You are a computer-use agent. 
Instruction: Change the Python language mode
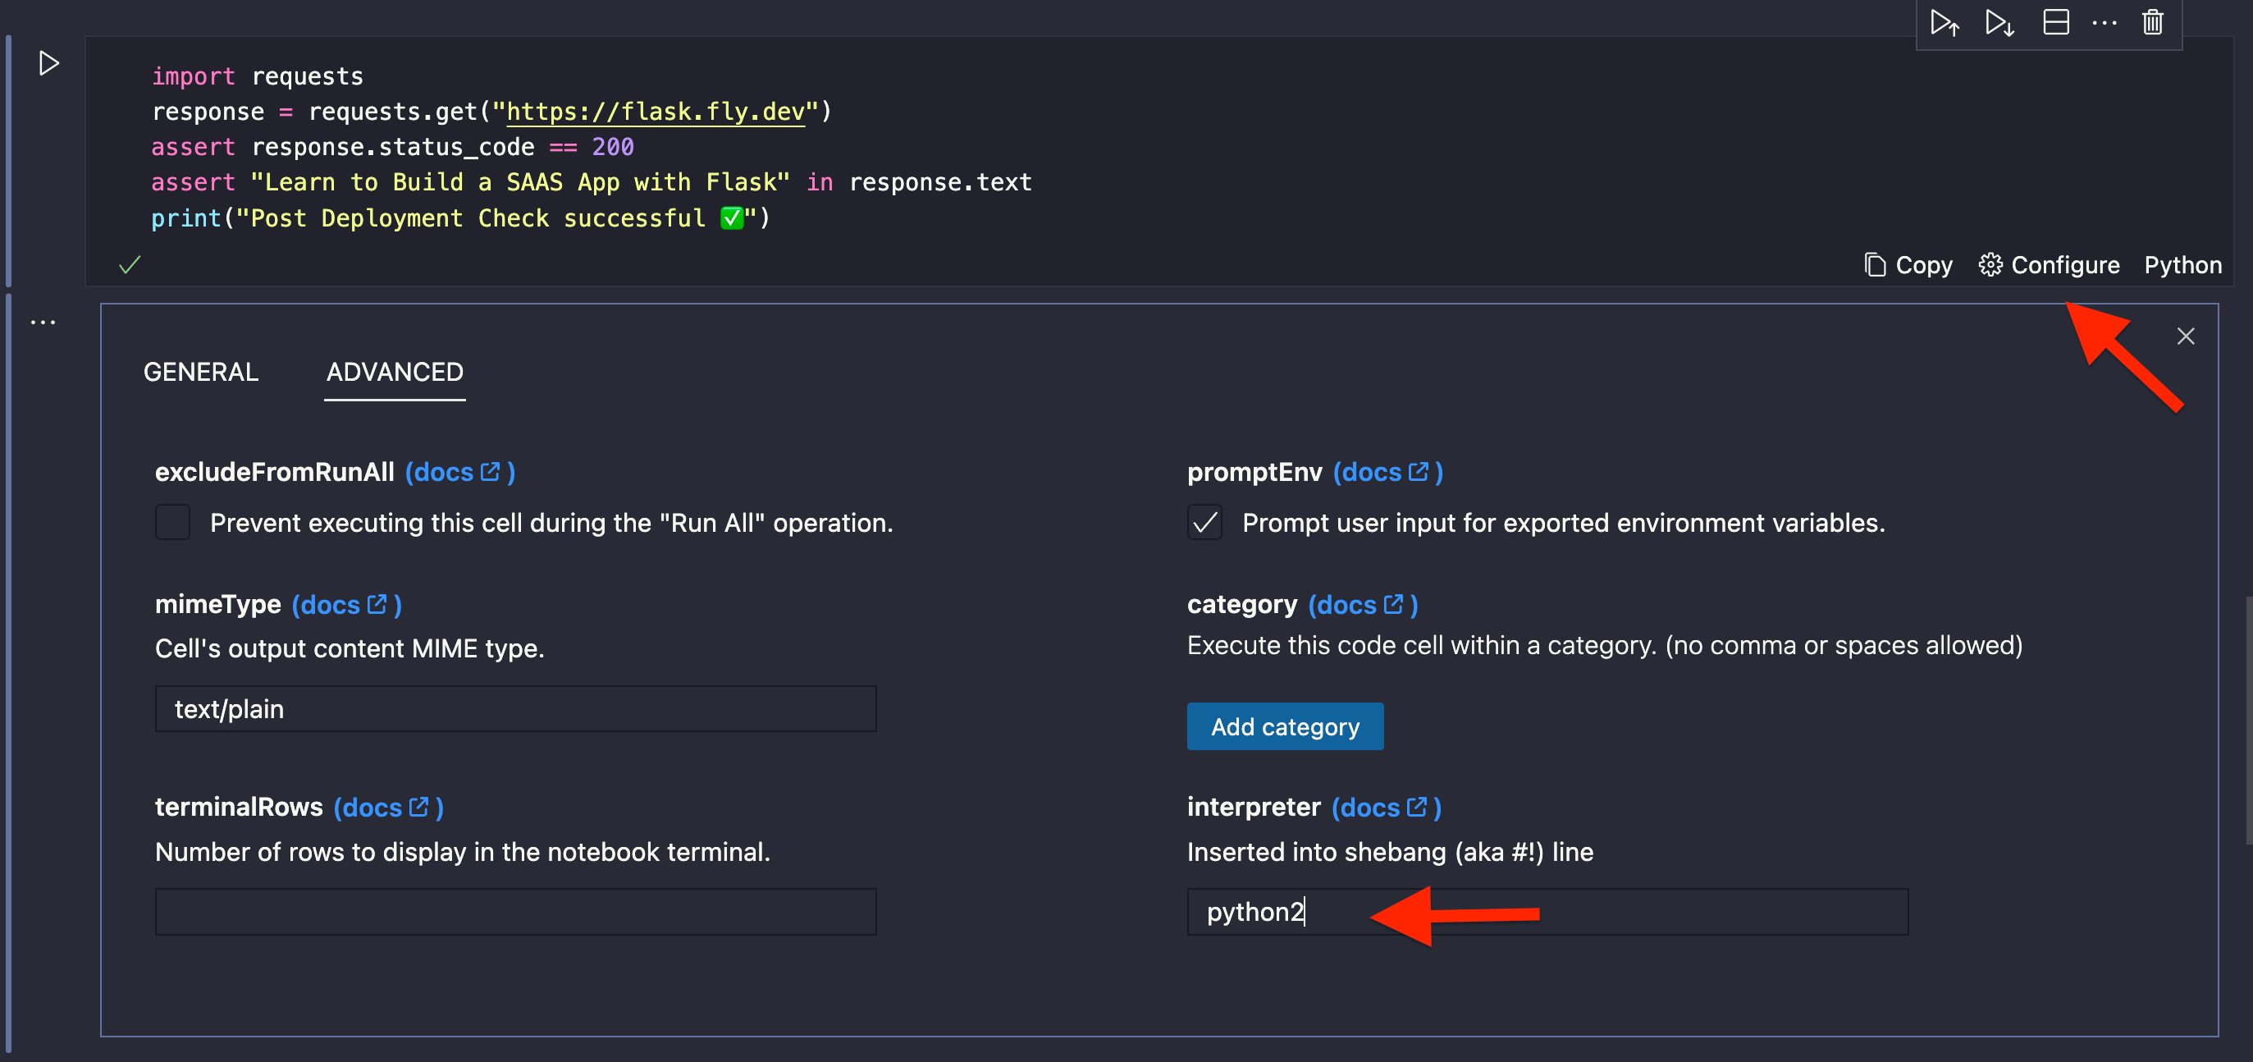(x=2182, y=264)
